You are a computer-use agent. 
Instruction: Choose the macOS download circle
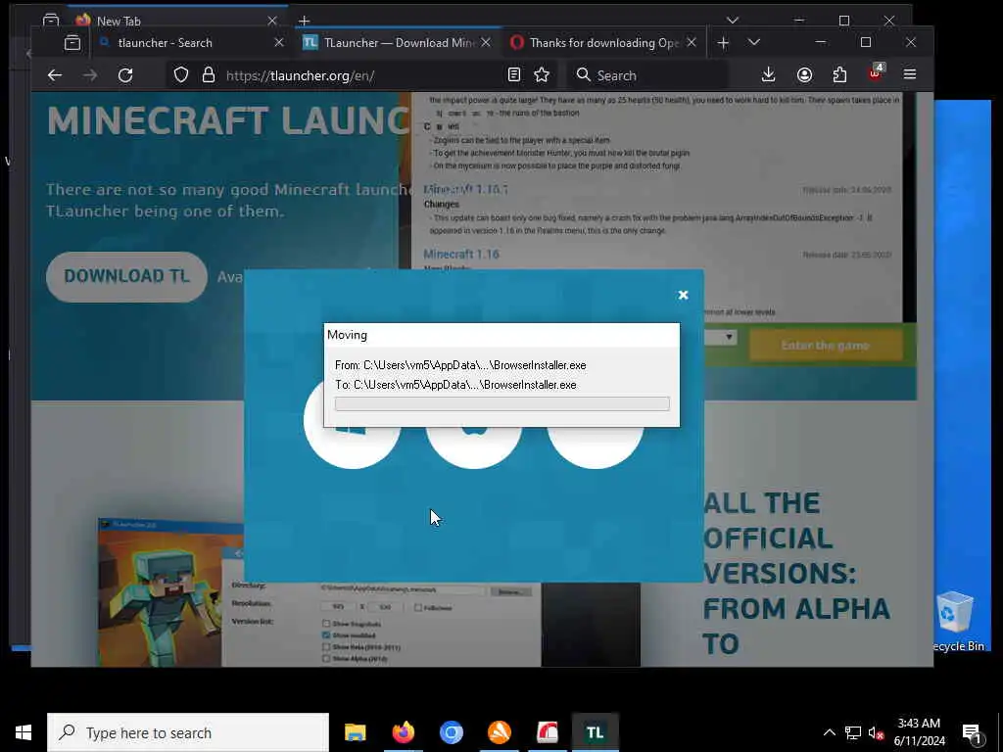coord(473,447)
